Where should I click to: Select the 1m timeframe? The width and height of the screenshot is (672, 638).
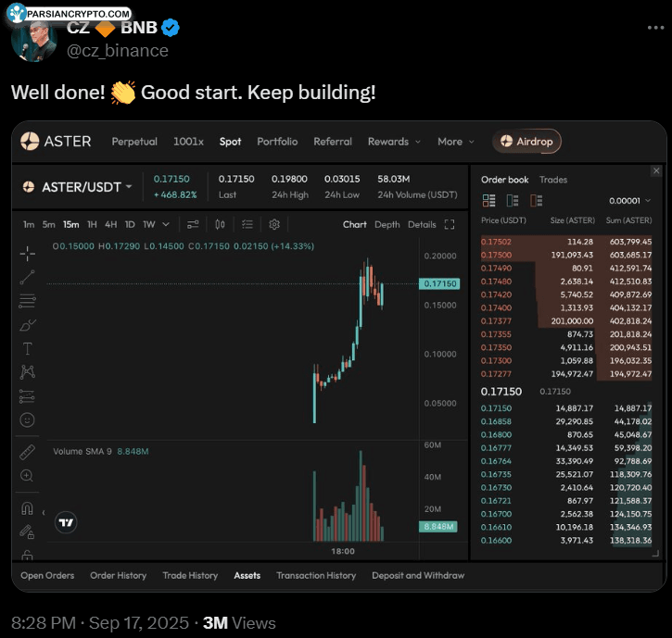click(x=29, y=225)
